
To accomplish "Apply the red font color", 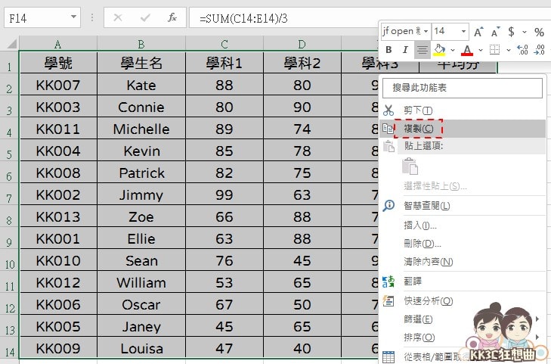I will pyautogui.click(x=466, y=50).
